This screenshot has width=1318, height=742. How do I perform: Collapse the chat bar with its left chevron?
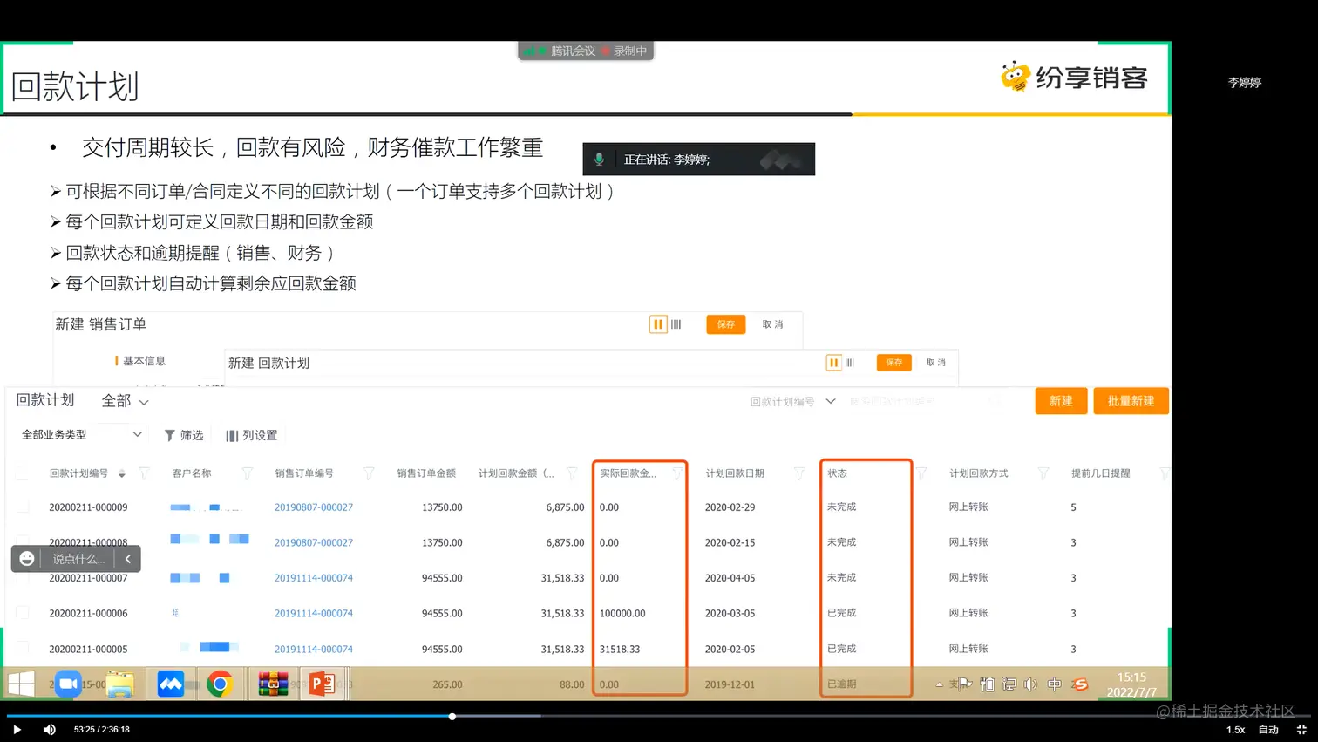pyautogui.click(x=128, y=559)
